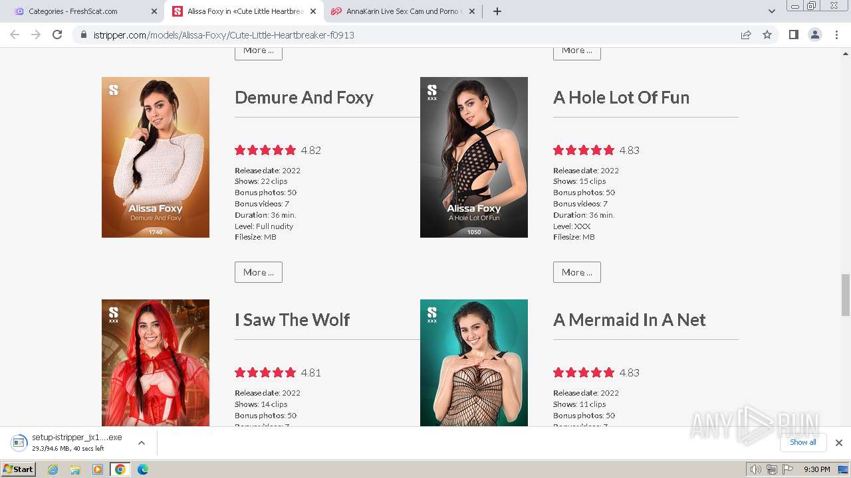Click the A Hole Lot Of Fun star rating
This screenshot has width=851, height=478.
[584, 150]
